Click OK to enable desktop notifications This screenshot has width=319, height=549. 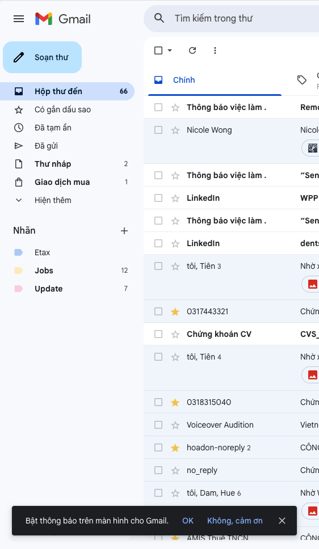188,521
